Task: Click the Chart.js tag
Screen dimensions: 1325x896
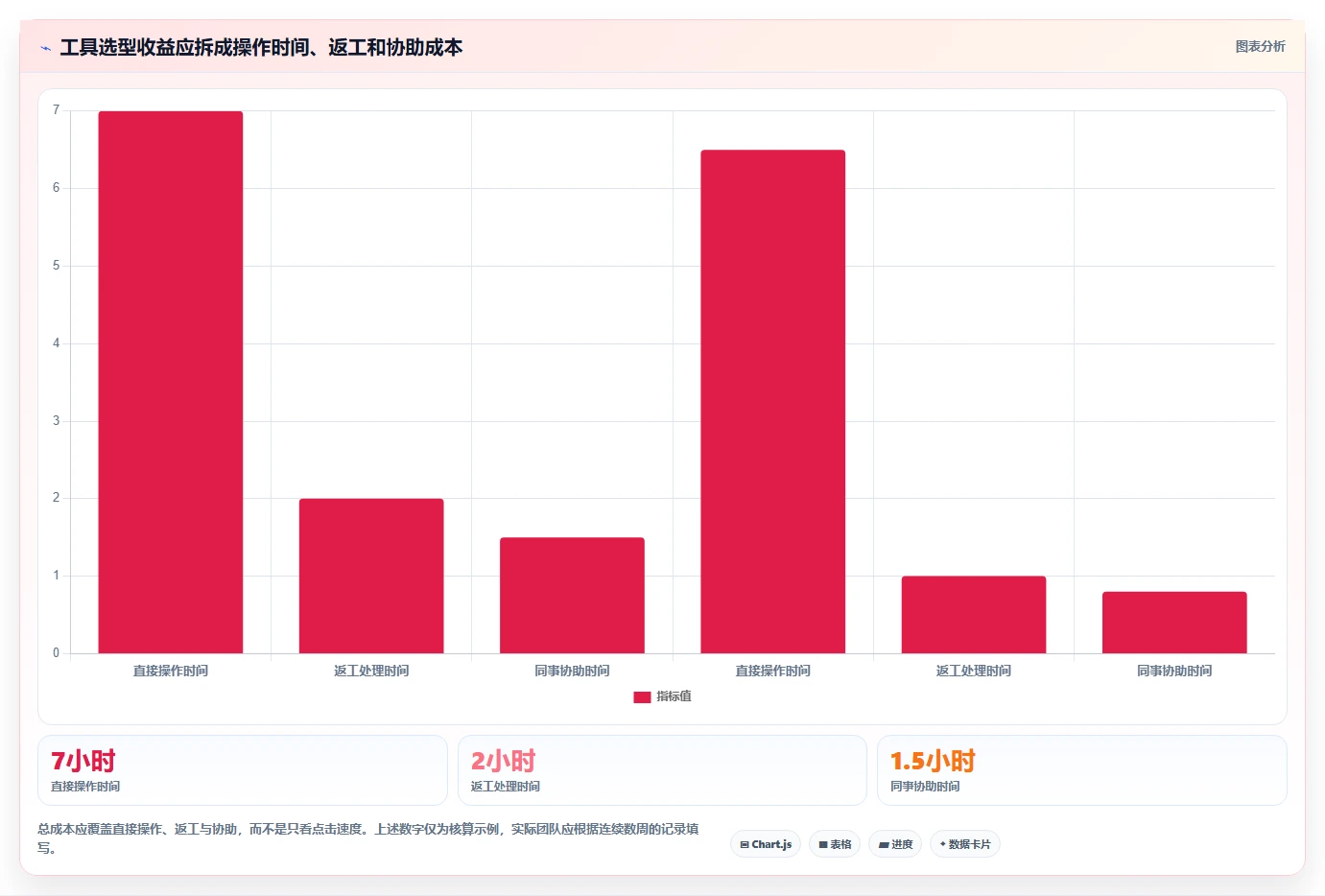Action: (x=766, y=844)
